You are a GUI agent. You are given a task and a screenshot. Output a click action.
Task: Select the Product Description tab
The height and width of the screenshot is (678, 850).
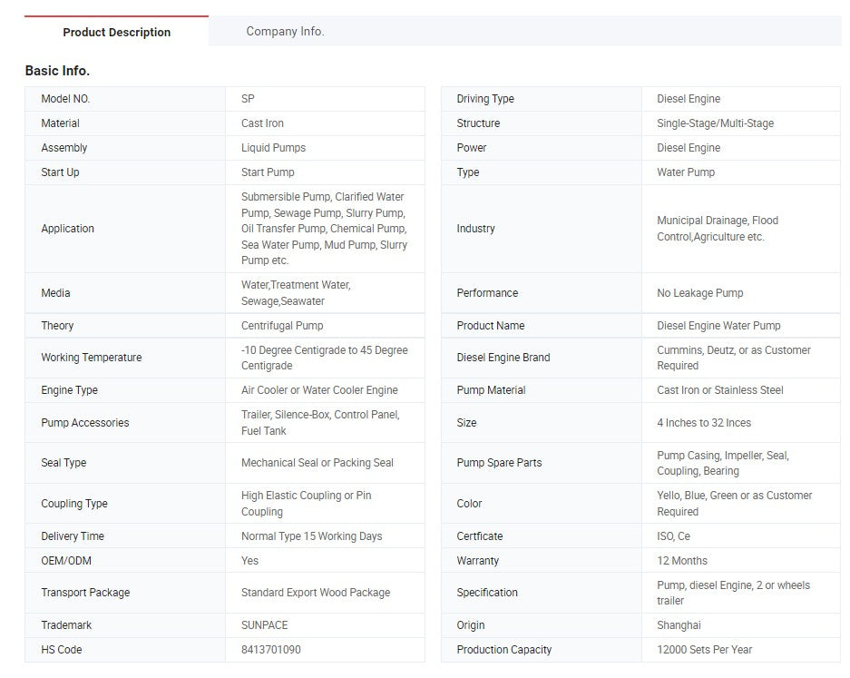[116, 32]
